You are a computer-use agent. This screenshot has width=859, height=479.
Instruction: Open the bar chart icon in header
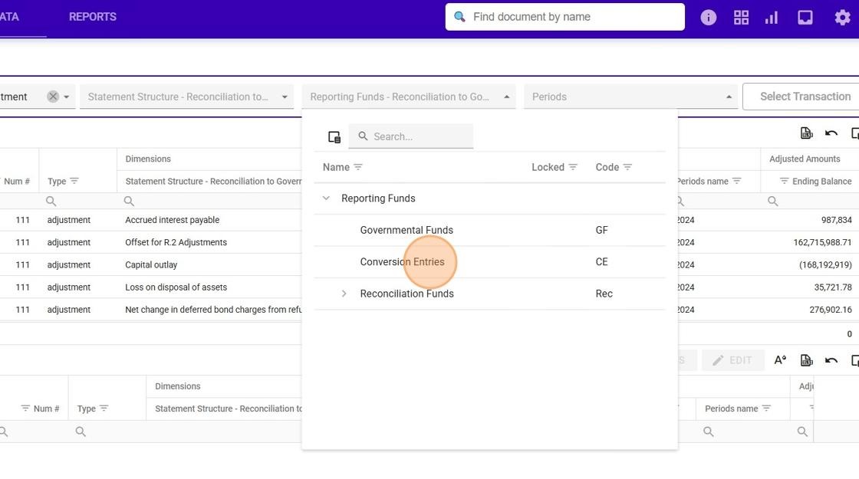pyautogui.click(x=772, y=18)
